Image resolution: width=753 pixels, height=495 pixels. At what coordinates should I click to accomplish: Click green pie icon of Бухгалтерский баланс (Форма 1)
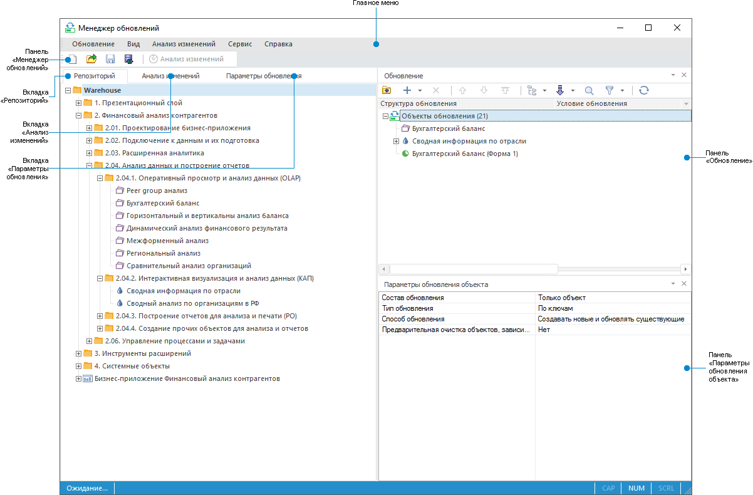pos(405,154)
